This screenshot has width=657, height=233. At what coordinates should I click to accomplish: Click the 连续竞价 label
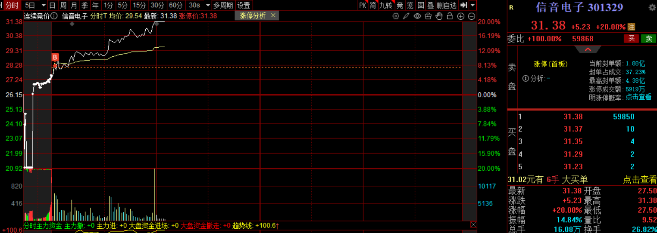click(x=36, y=16)
